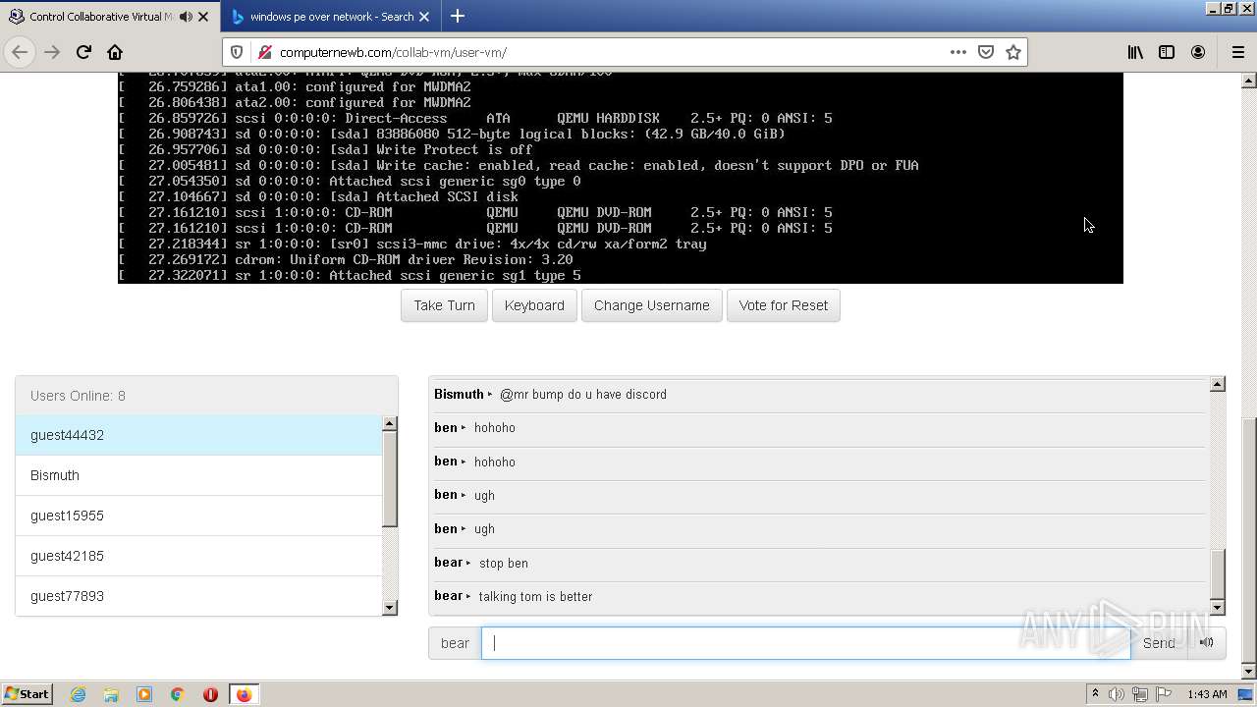Open the Windows Start menu
The width and height of the screenshot is (1257, 707).
pyautogui.click(x=27, y=694)
